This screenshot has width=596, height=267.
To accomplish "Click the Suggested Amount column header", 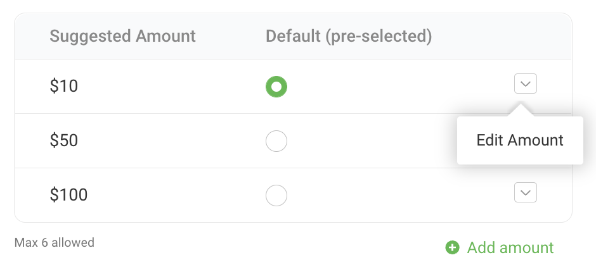I will [x=122, y=35].
